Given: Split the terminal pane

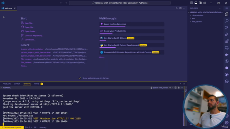Looking at the screenshot, I should (175, 87).
